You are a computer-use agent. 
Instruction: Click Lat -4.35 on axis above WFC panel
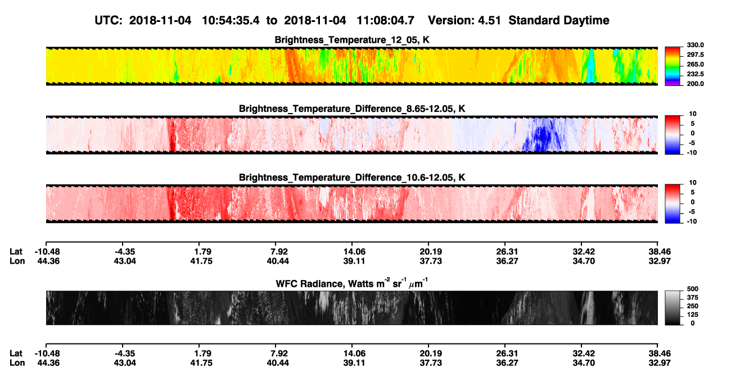125,251
